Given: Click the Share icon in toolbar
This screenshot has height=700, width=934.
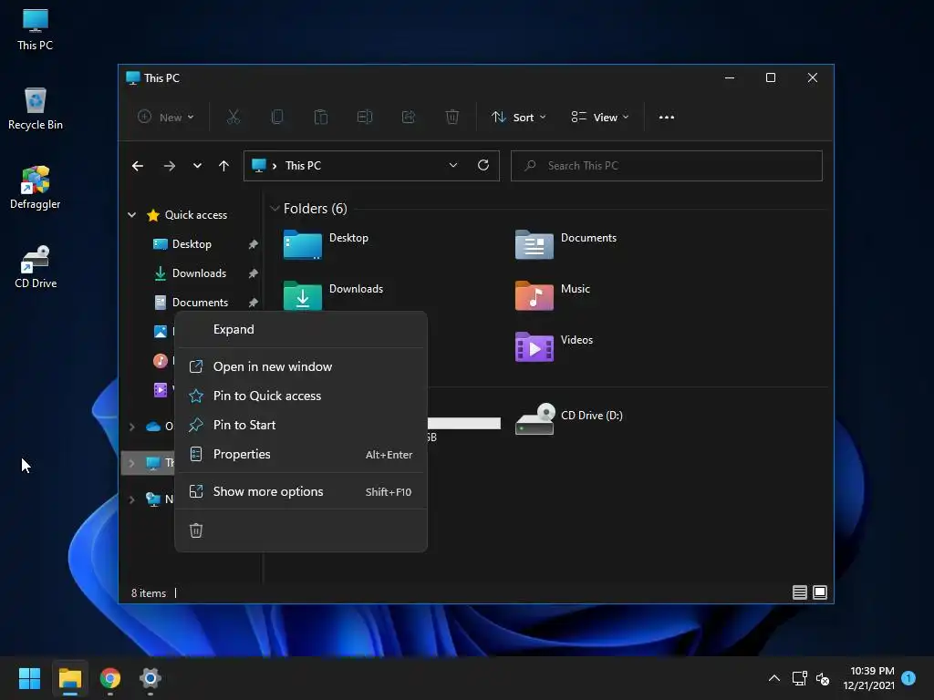Looking at the screenshot, I should (409, 118).
